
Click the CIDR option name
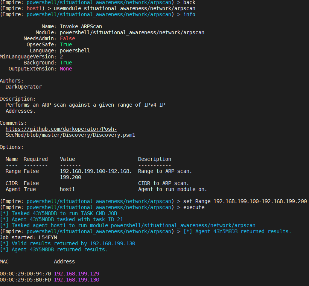coord(11,183)
